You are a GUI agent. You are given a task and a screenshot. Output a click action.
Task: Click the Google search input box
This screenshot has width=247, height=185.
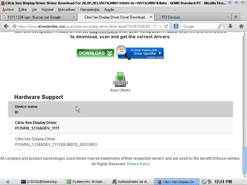coord(200,27)
